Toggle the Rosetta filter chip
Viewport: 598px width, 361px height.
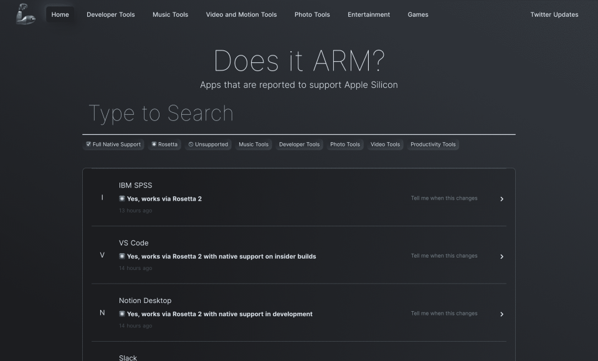click(164, 145)
